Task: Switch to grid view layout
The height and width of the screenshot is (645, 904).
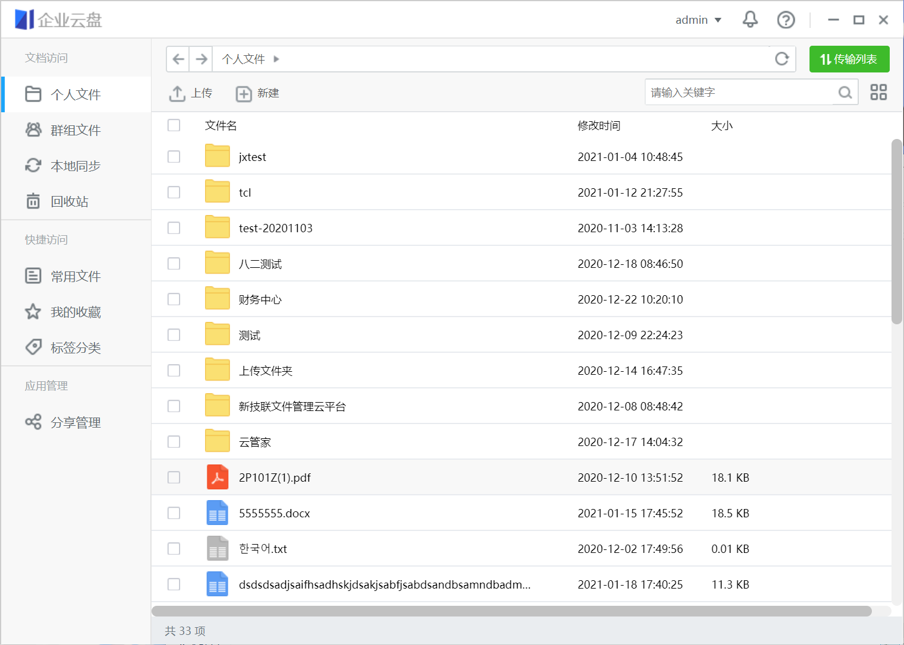Action: 878,92
